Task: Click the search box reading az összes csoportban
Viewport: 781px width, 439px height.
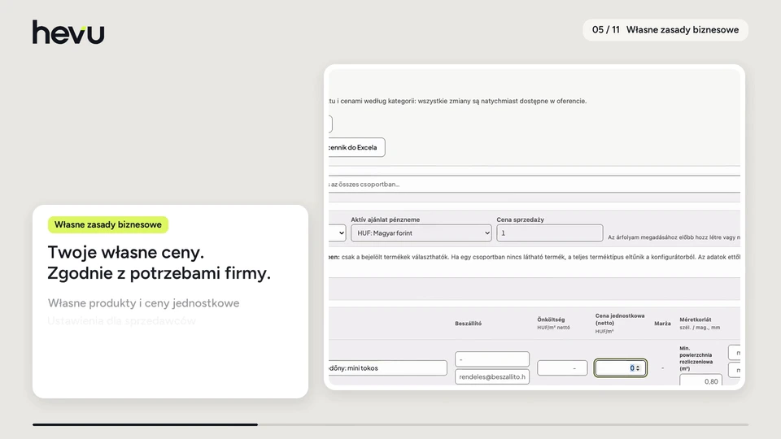Action: (x=534, y=185)
